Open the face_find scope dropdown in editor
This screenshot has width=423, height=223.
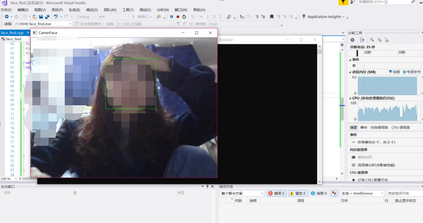point(16,39)
